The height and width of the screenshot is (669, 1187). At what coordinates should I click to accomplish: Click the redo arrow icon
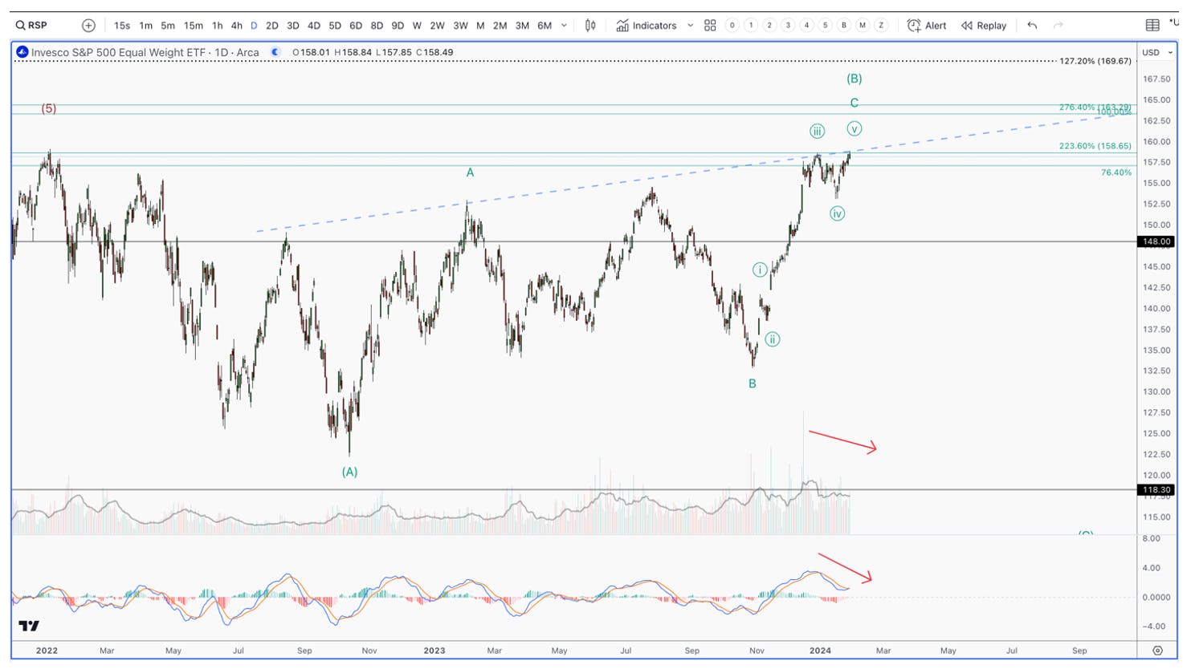(1059, 26)
